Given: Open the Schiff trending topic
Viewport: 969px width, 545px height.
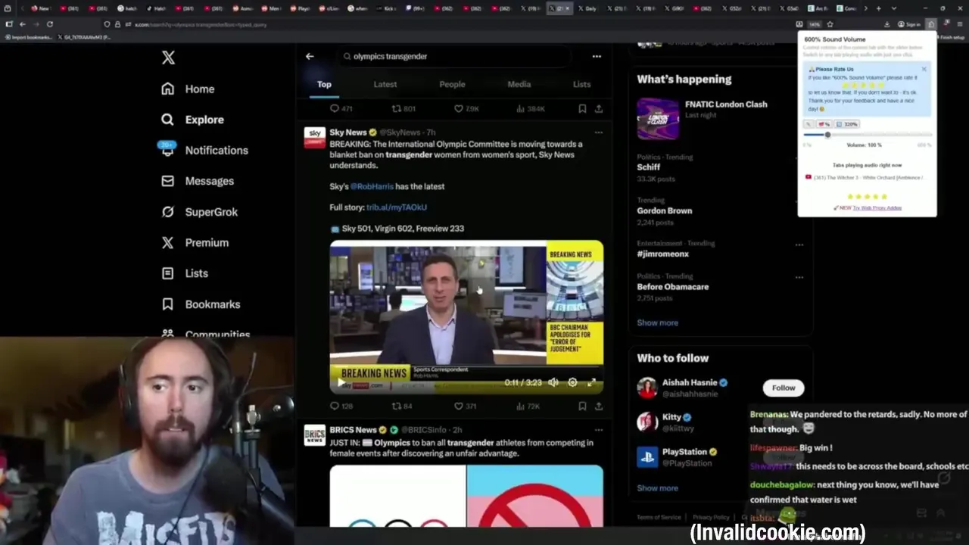Looking at the screenshot, I should coord(649,167).
